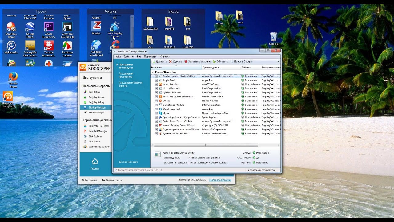
Task: Open Google Планета shortcut in Проги
Action: click(x=30, y=30)
